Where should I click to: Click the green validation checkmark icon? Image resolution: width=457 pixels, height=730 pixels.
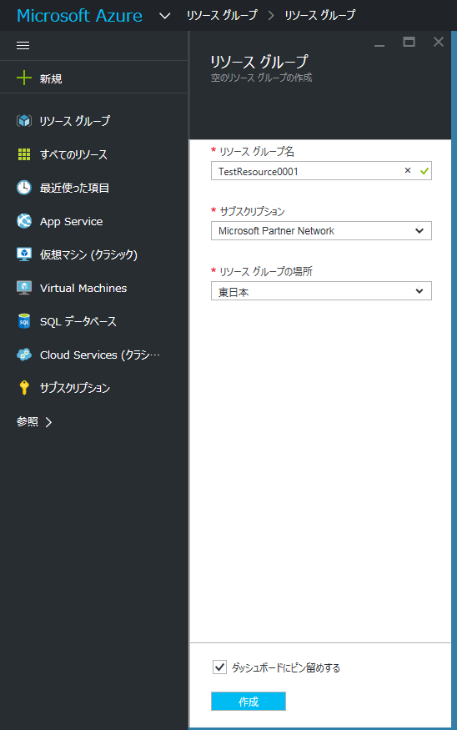pos(424,171)
